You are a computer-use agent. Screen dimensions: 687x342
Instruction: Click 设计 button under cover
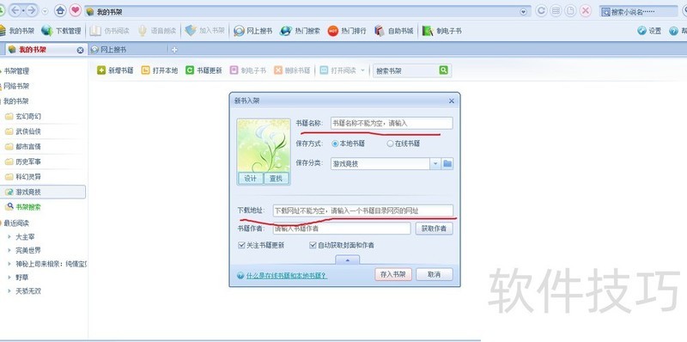(251, 179)
